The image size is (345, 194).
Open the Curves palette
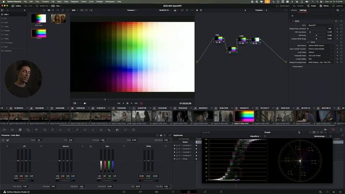53,130
